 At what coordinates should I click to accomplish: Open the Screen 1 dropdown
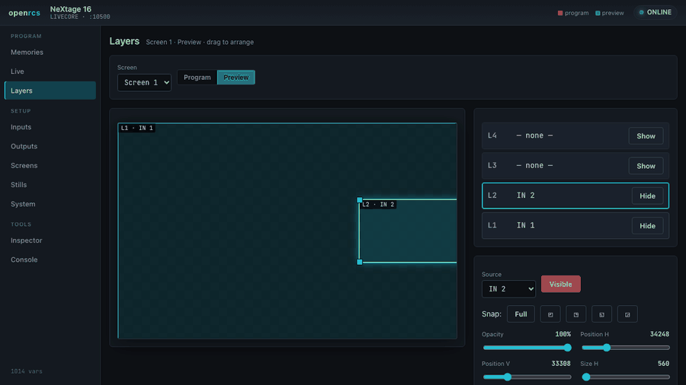[144, 82]
